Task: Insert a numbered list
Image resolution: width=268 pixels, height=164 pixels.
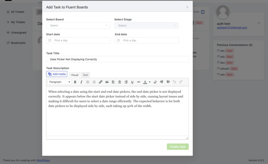Action: pos(94,82)
